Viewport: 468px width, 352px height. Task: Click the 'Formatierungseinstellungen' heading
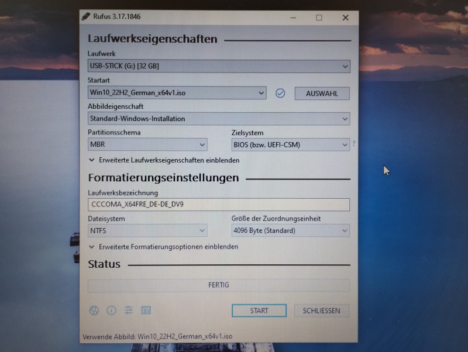point(163,178)
